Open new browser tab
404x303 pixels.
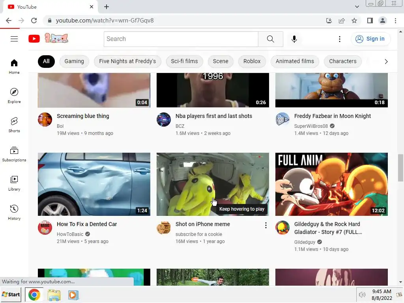(107, 7)
